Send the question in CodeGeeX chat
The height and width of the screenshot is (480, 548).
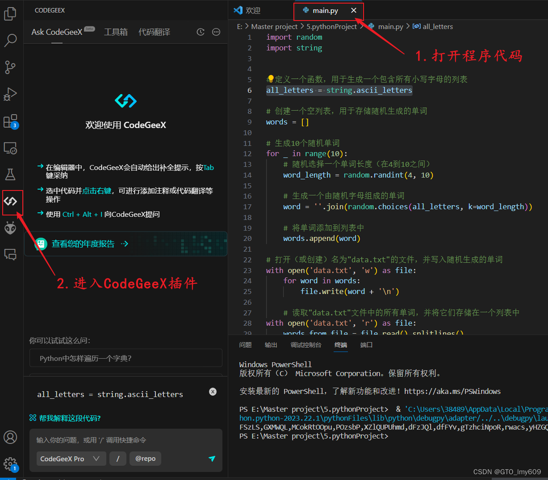[212, 459]
